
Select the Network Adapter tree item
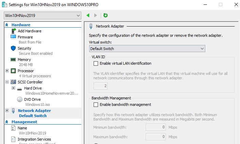pyautogui.click(x=34, y=111)
